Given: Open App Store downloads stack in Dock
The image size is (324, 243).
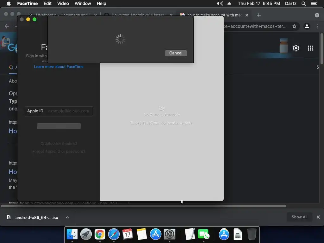Looking at the screenshot, I should coord(224,234).
